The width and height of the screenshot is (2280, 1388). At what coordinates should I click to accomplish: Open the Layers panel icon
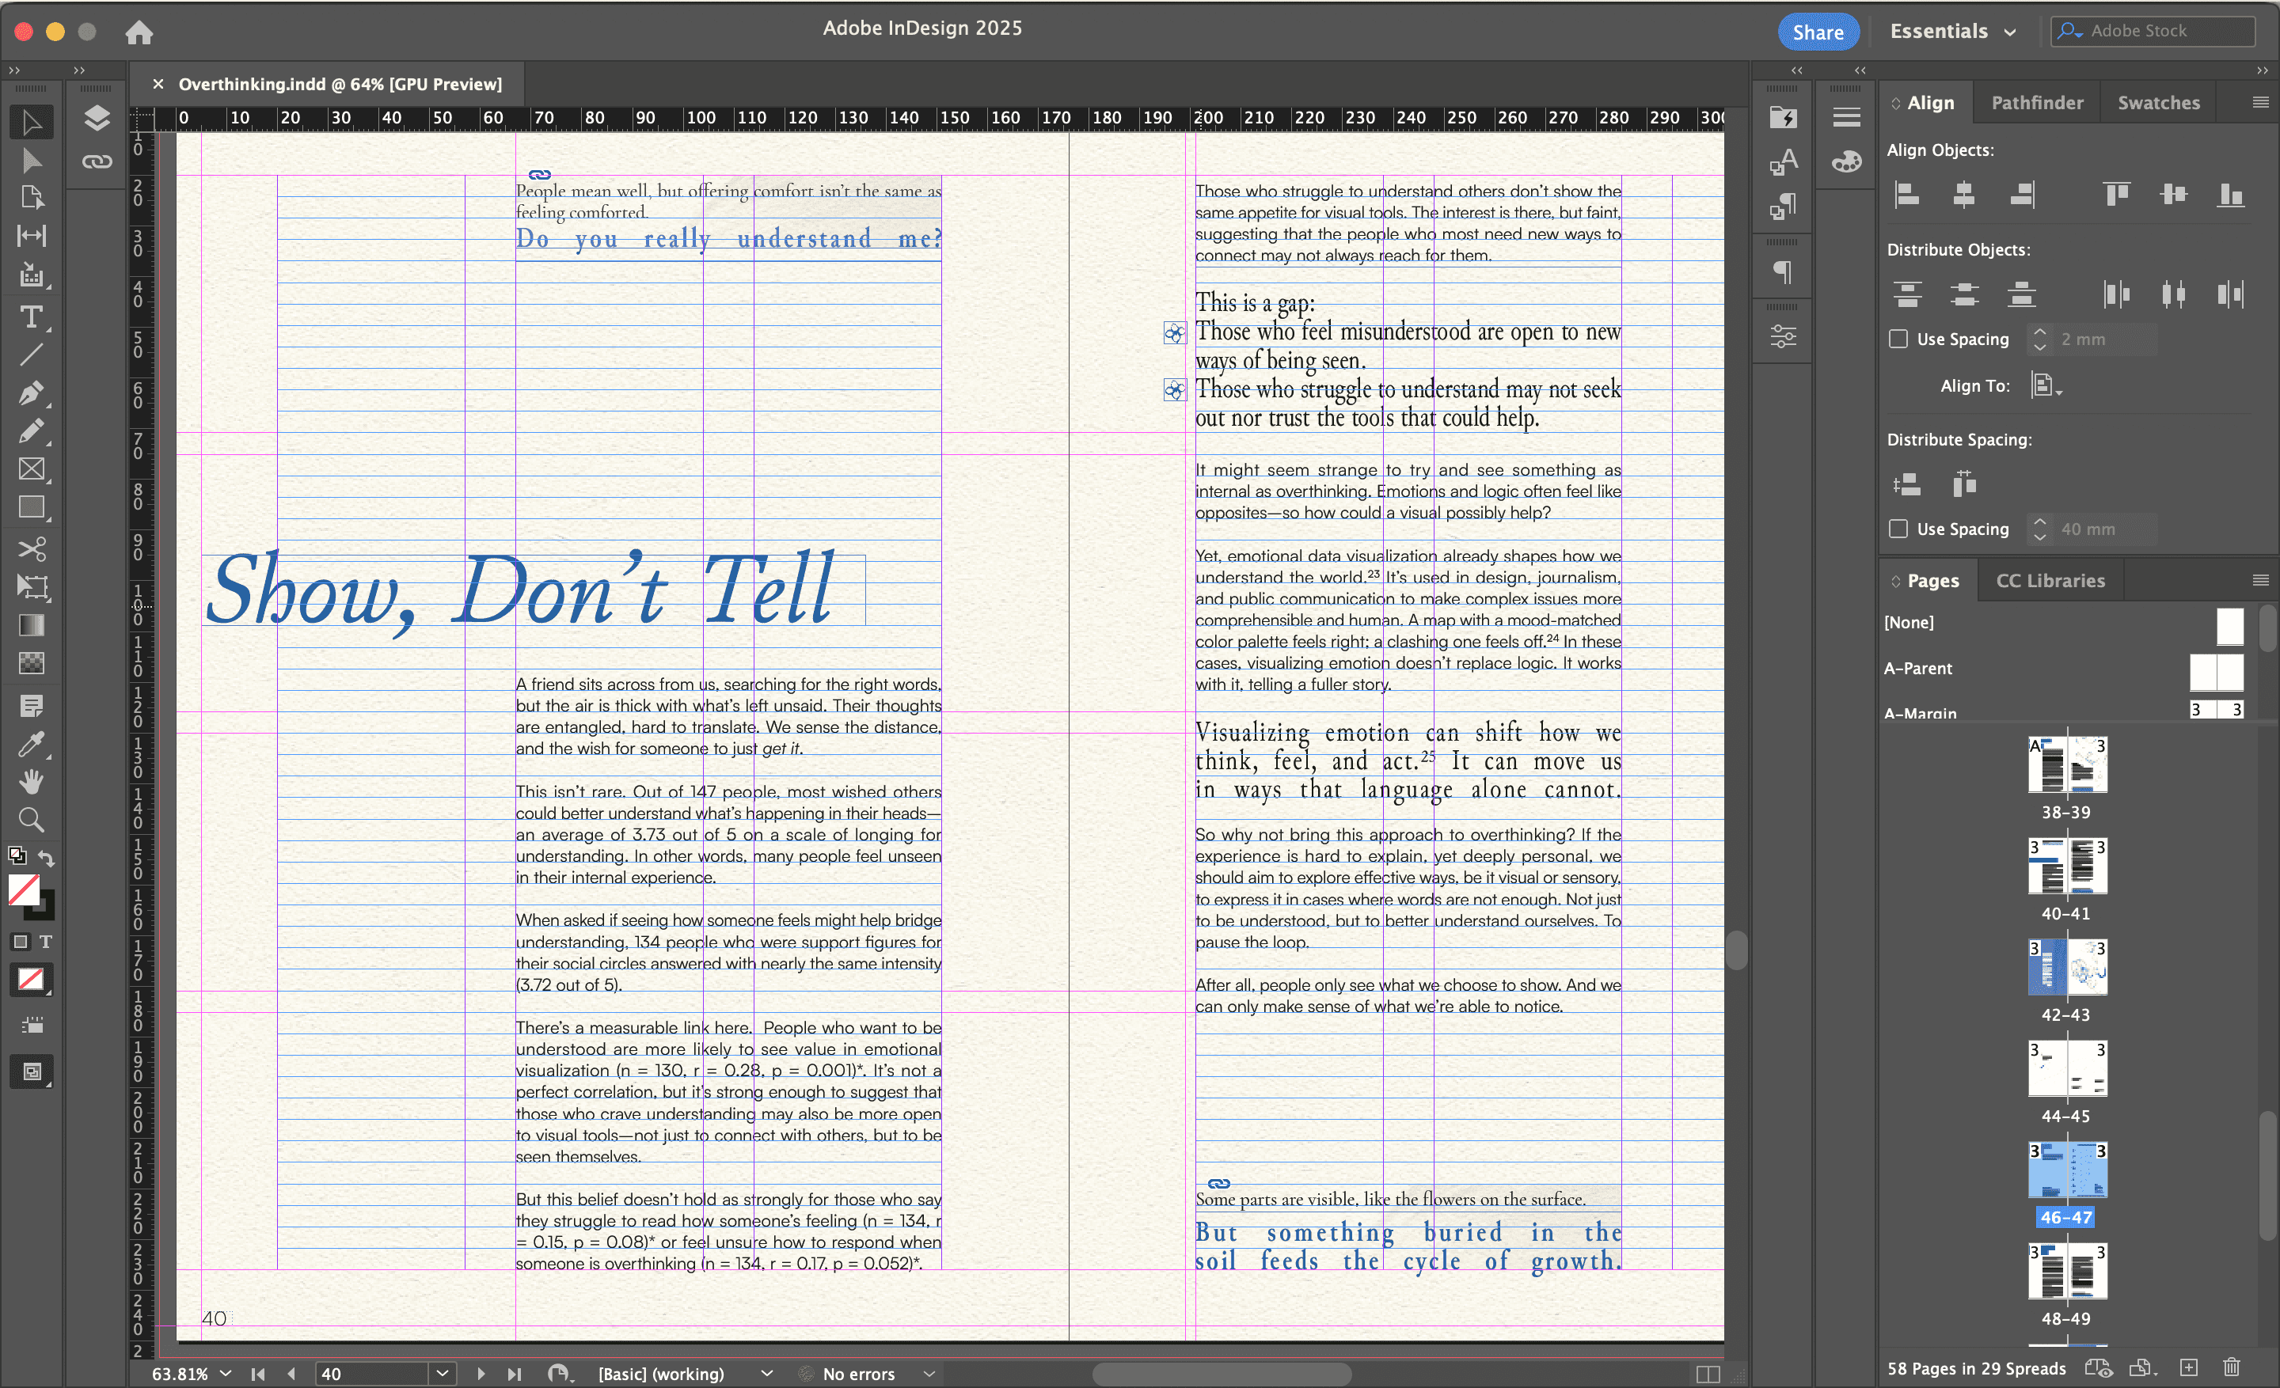[x=97, y=119]
